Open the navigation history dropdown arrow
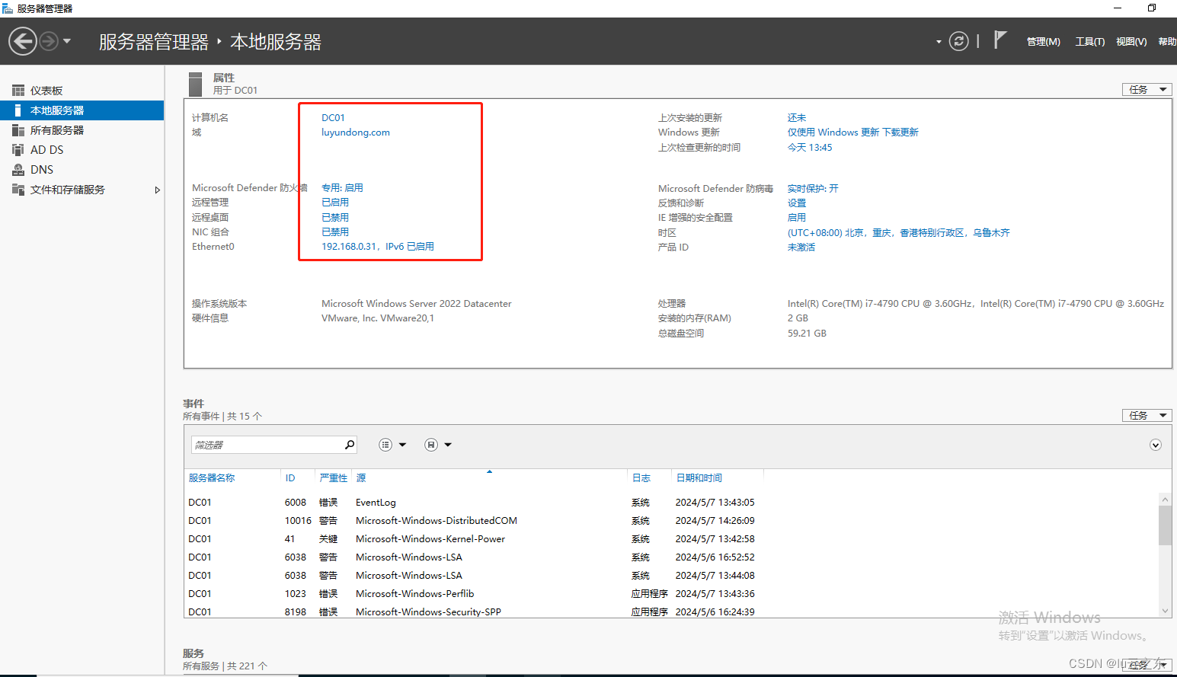1177x677 pixels. pos(67,41)
